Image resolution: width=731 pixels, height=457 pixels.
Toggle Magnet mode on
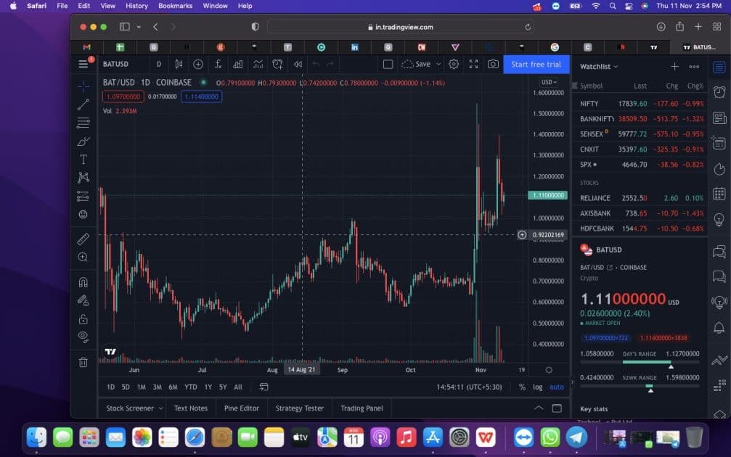[83, 282]
